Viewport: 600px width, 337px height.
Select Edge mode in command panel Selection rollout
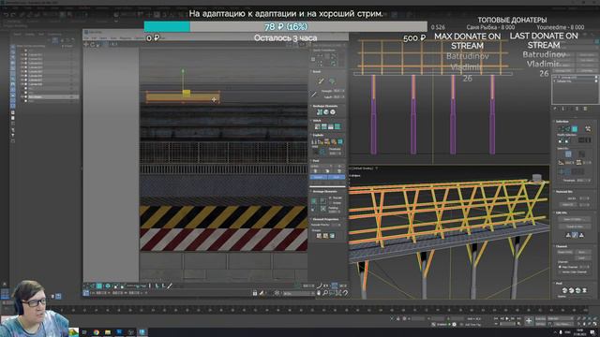pyautogui.click(x=567, y=129)
